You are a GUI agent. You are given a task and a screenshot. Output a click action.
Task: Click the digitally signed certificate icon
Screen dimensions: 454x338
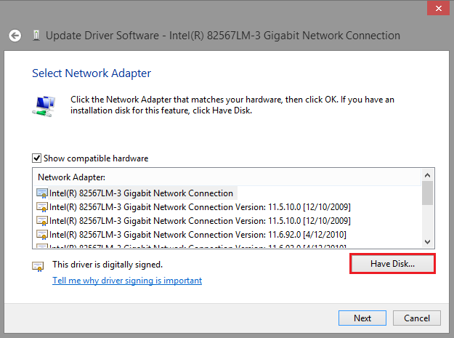tap(38, 266)
